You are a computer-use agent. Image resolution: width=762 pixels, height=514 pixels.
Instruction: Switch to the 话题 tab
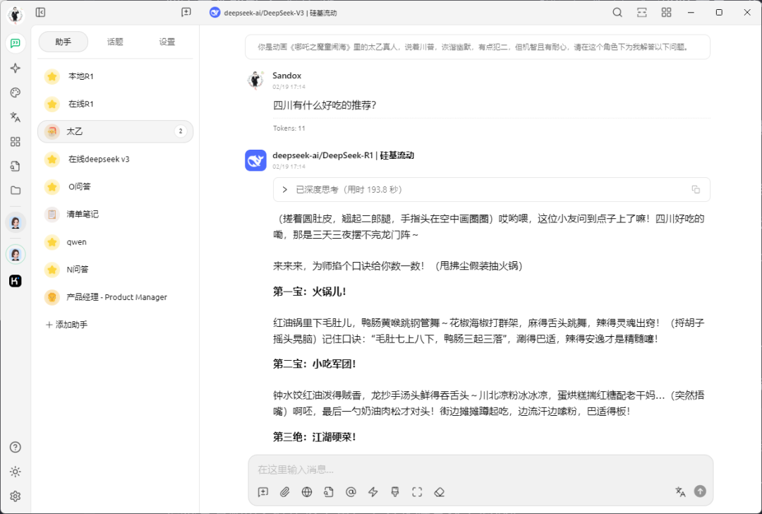click(x=115, y=42)
